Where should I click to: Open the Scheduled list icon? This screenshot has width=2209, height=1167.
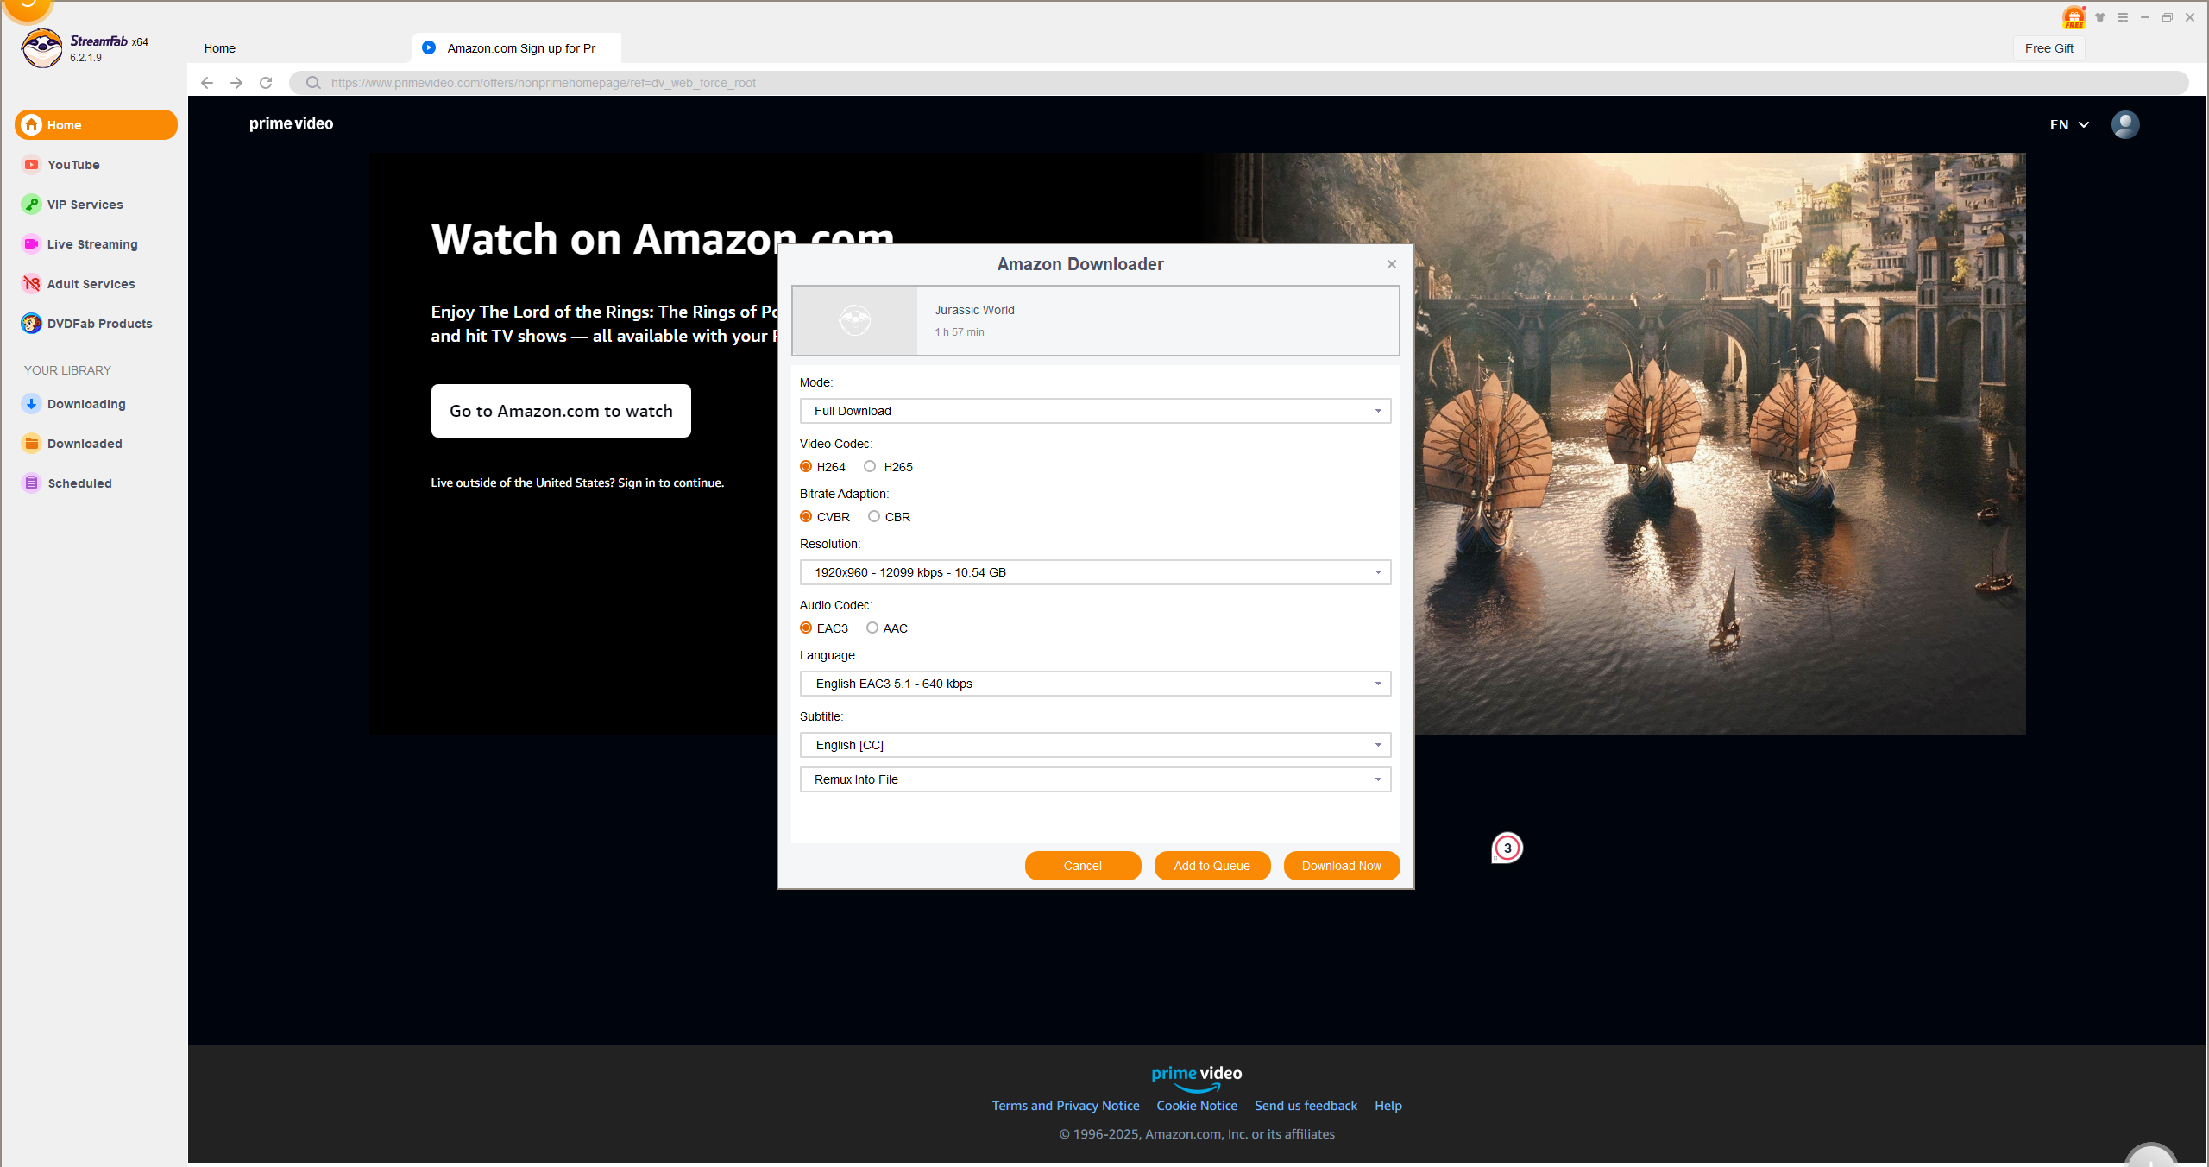click(32, 483)
